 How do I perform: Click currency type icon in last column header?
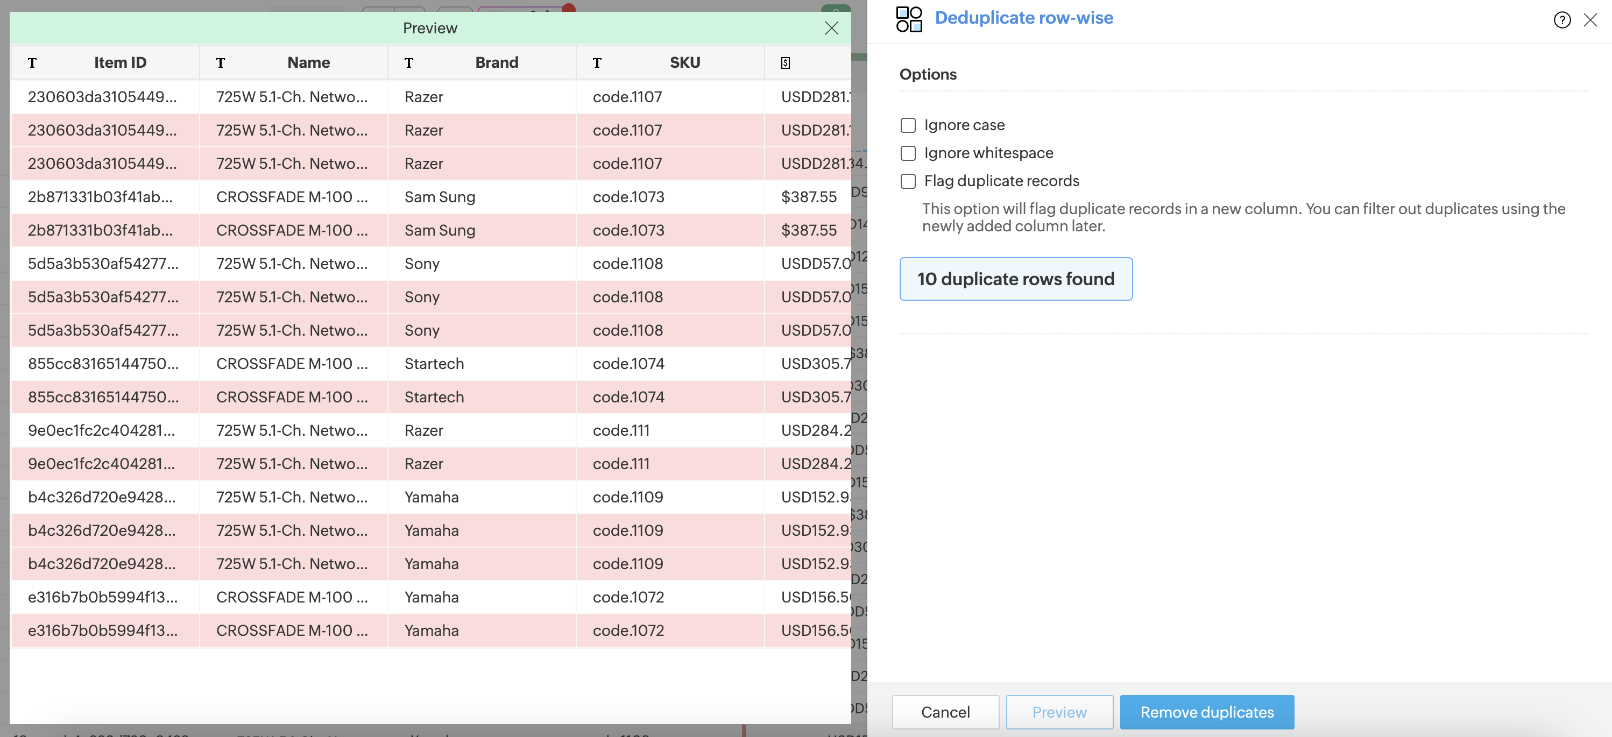coord(786,63)
